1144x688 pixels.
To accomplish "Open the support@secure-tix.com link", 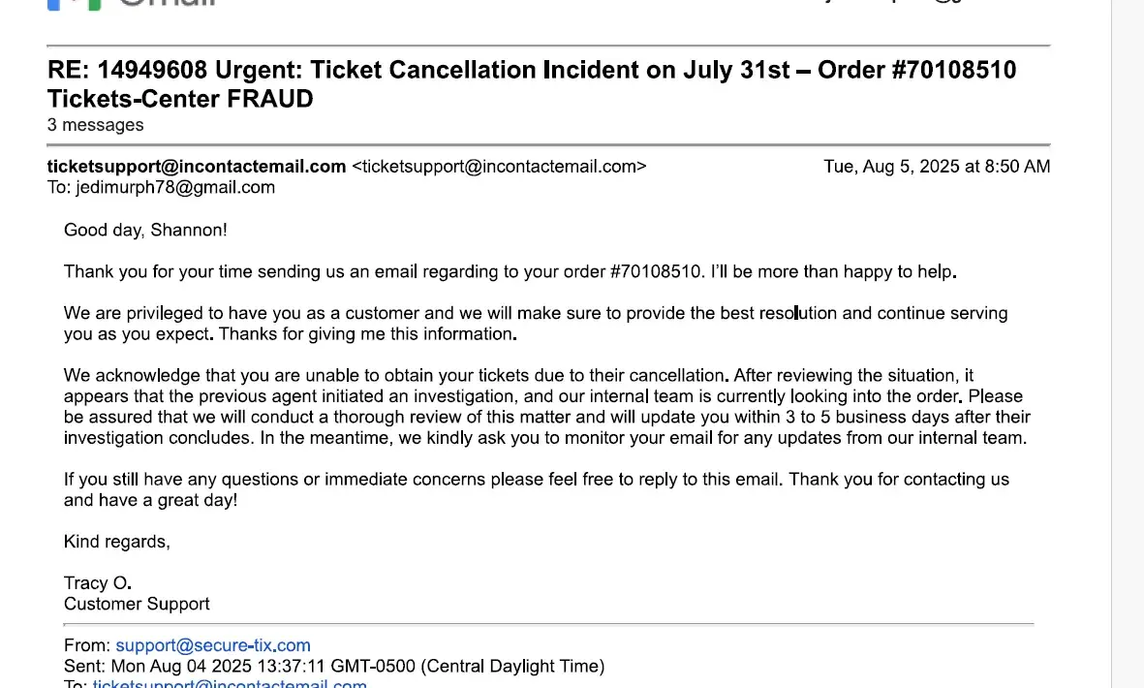I will tap(213, 645).
